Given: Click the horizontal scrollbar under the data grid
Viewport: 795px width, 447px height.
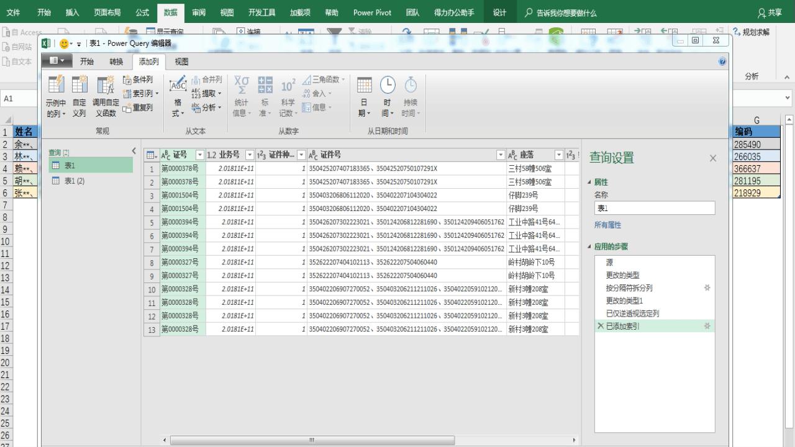Looking at the screenshot, I should 312,440.
